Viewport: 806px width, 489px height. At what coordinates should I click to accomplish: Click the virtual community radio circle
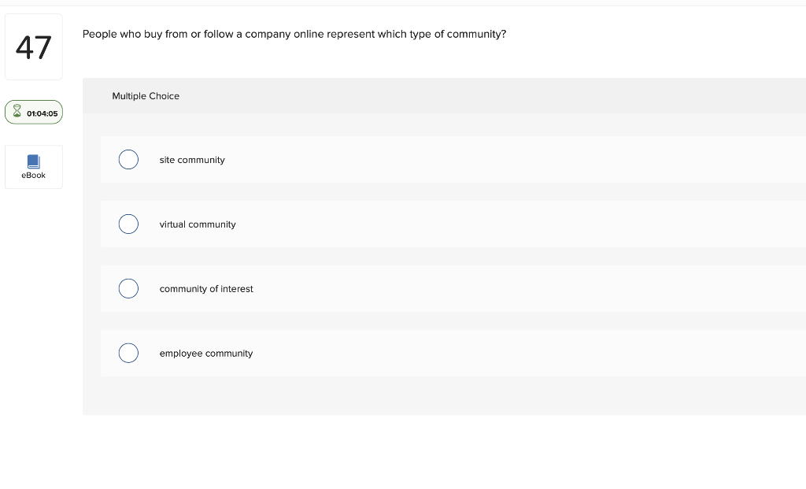pyautogui.click(x=128, y=224)
